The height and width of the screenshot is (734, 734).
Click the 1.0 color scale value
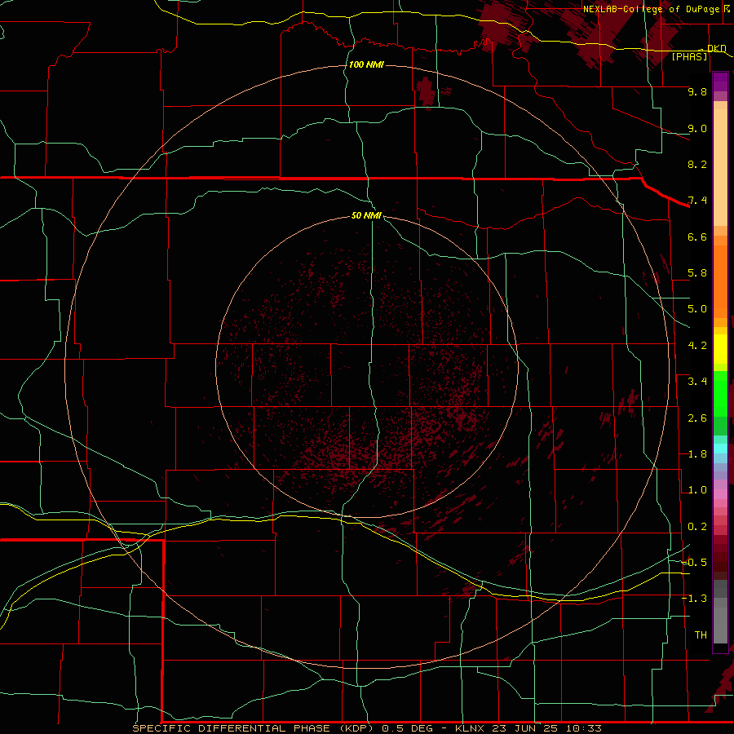coord(697,490)
